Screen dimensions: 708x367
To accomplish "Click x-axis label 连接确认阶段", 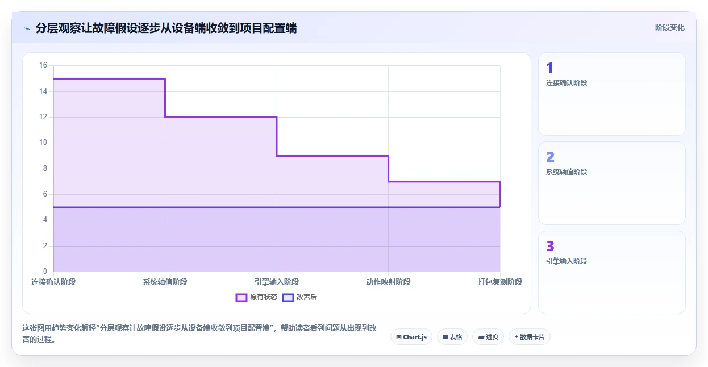I will pyautogui.click(x=53, y=282).
